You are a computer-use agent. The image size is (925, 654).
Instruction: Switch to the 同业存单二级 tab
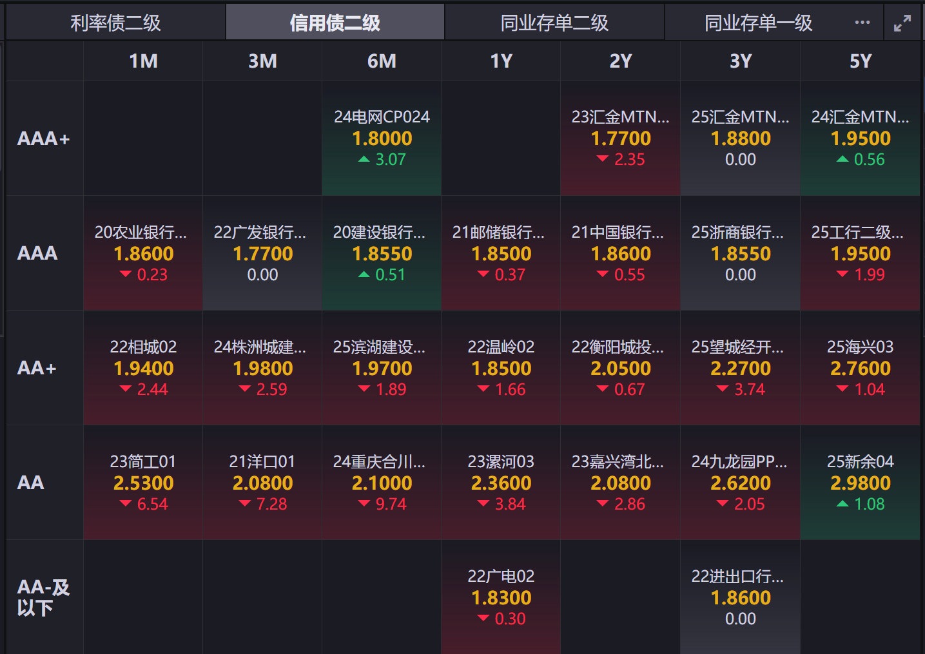[554, 23]
